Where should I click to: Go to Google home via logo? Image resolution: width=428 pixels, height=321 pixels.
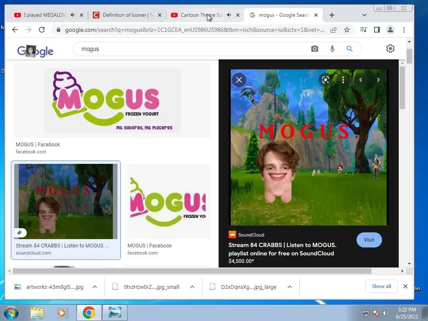[35, 51]
